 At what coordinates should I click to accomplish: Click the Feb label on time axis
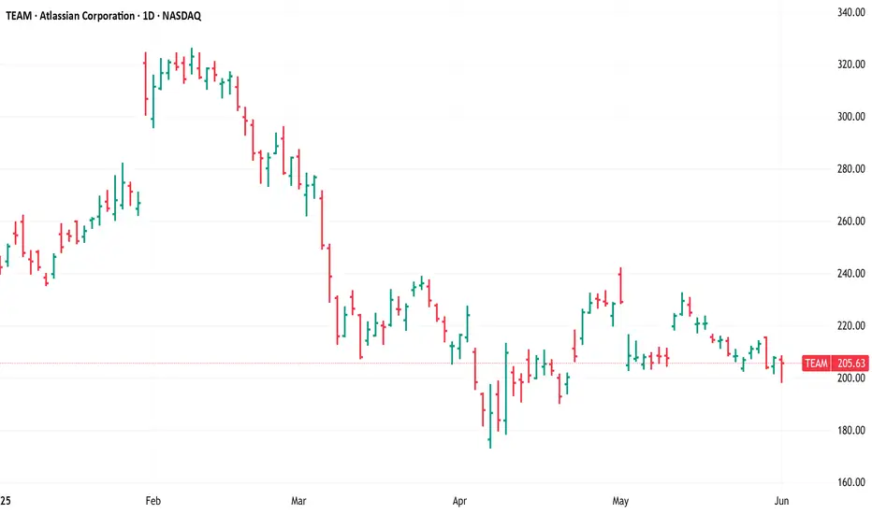(153, 501)
